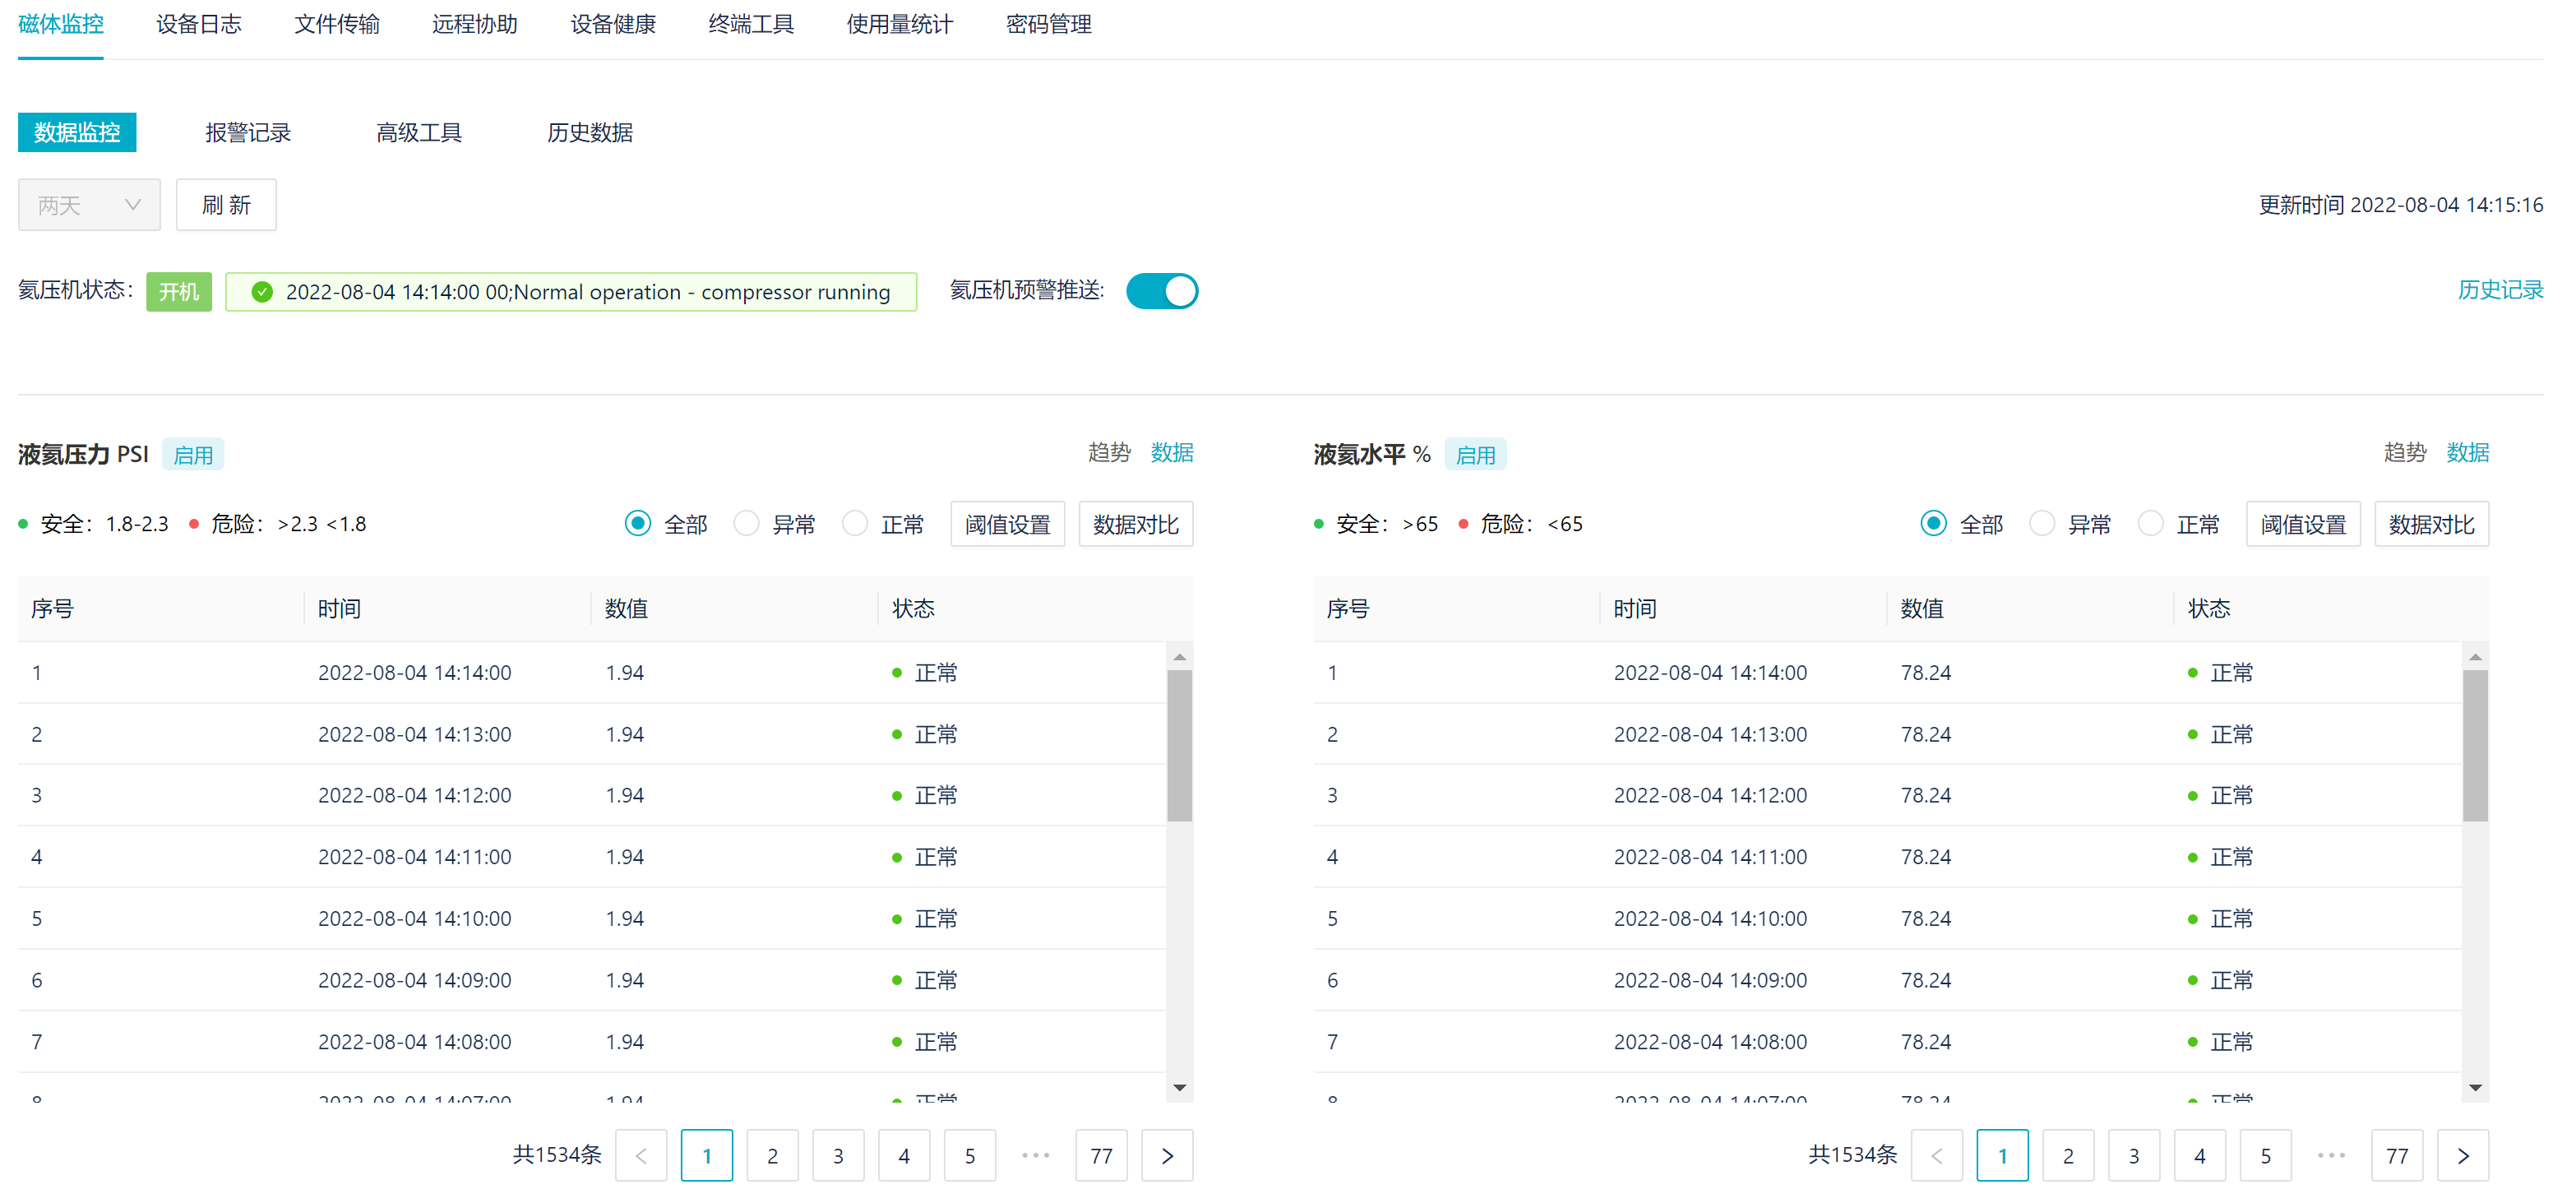Click ellipsis jump pages in helium pressure pagination
Viewport: 2576px width, 1203px height.
[1035, 1155]
